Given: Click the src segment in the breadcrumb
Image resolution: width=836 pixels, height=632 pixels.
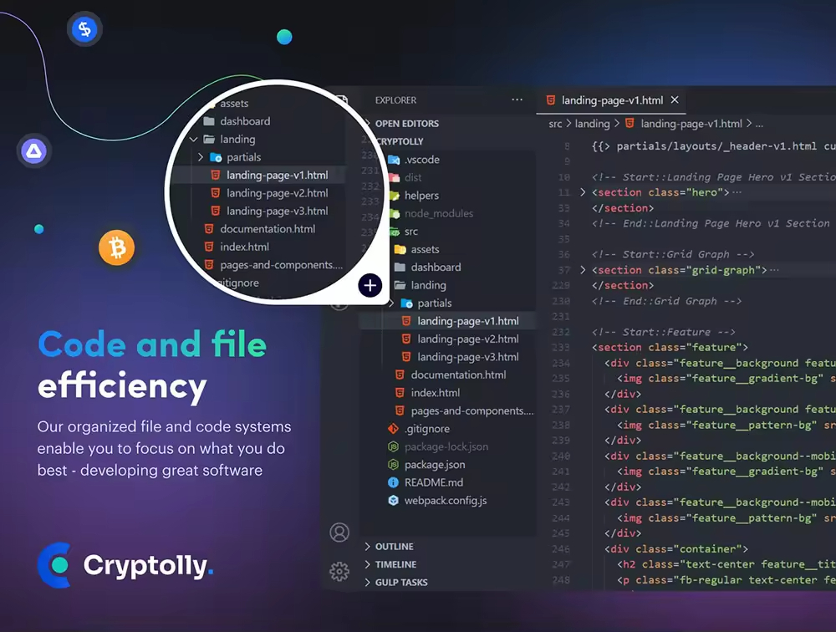Looking at the screenshot, I should pyautogui.click(x=555, y=124).
